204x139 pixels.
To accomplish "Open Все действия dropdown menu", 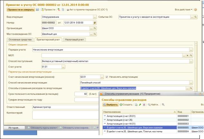I will click(x=183, y=10).
